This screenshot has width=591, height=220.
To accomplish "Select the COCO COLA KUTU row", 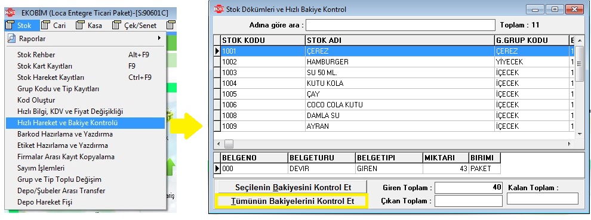I will click(395, 105).
